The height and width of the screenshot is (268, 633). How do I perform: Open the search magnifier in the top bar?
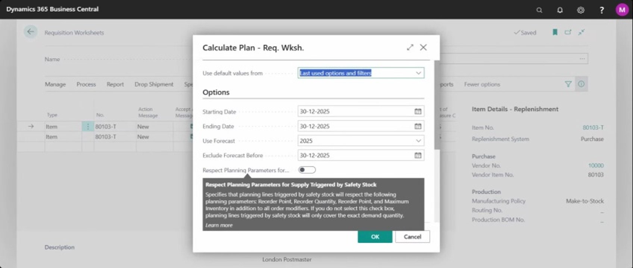click(x=539, y=10)
